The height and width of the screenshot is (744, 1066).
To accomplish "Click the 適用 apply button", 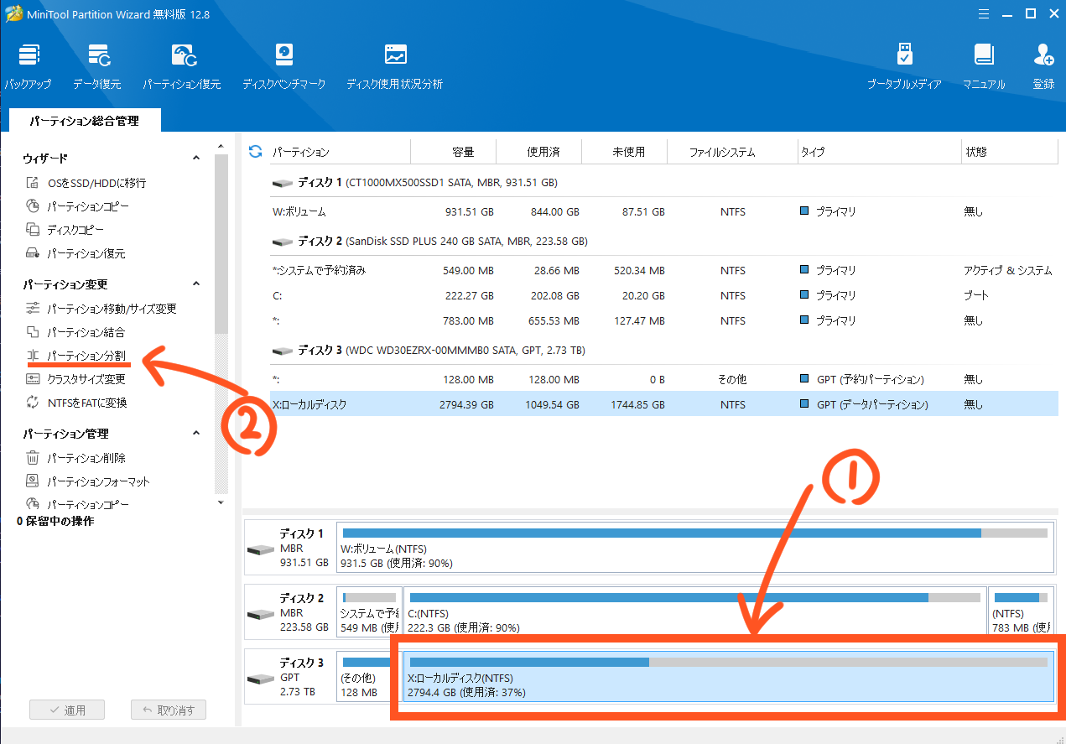I will (x=67, y=710).
